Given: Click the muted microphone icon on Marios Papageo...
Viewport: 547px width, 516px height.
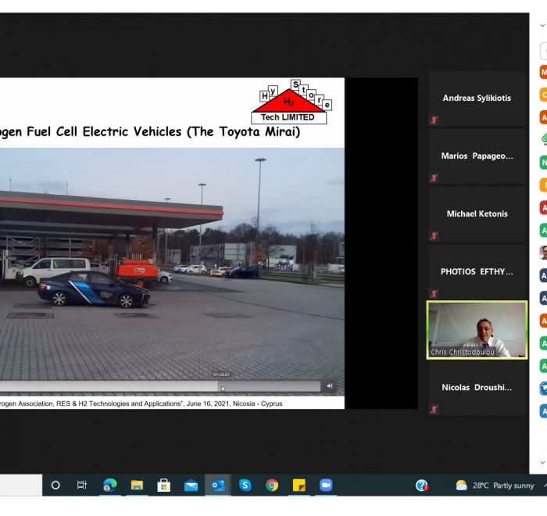Looking at the screenshot, I should coord(434,178).
